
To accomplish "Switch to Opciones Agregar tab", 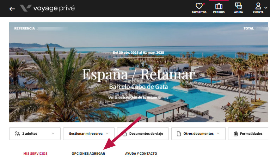I will coord(88,154).
